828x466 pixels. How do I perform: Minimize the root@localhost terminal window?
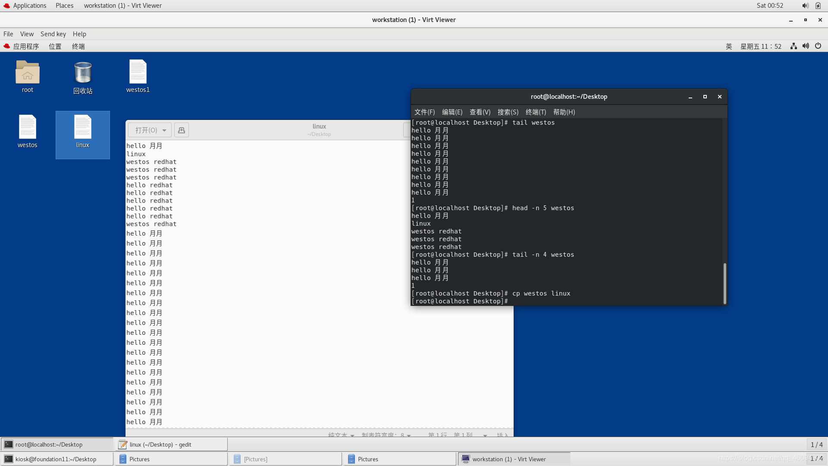690,97
